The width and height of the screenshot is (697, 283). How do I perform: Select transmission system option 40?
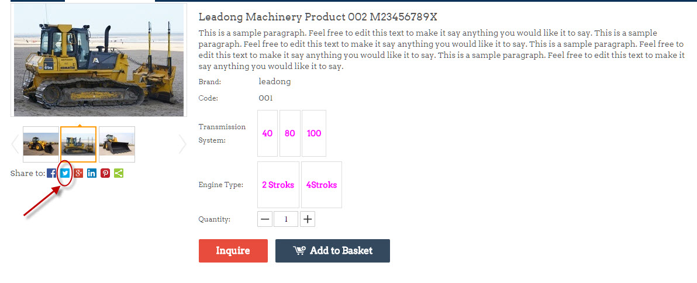[x=267, y=133]
